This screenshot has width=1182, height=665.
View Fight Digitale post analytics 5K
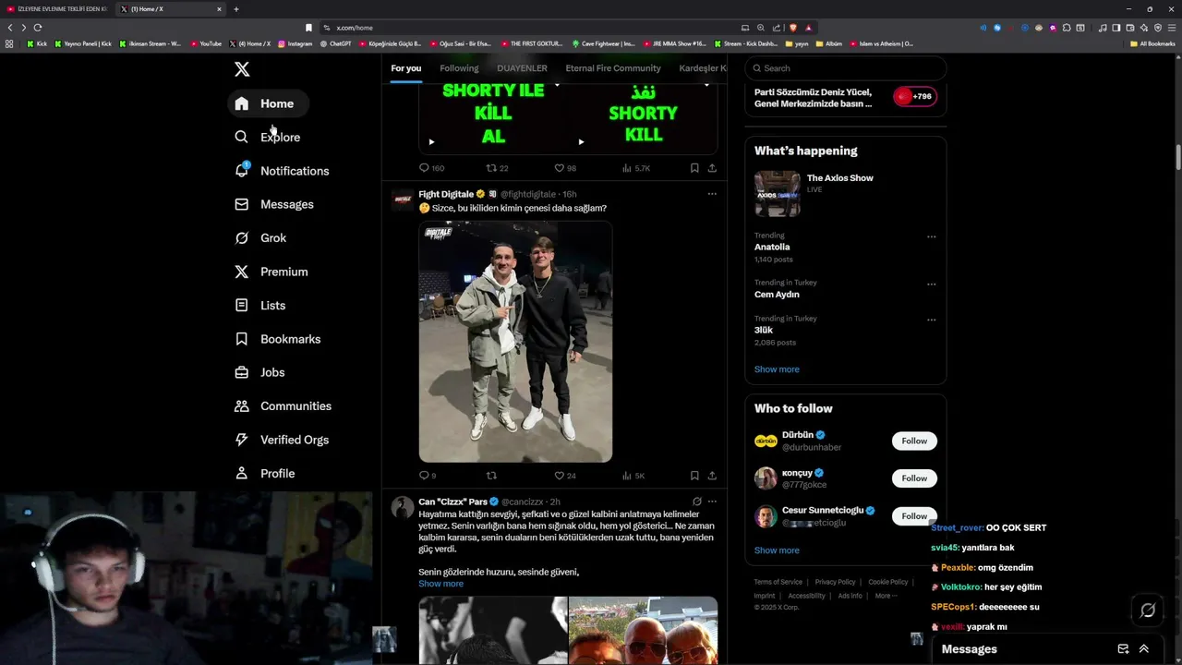click(633, 476)
